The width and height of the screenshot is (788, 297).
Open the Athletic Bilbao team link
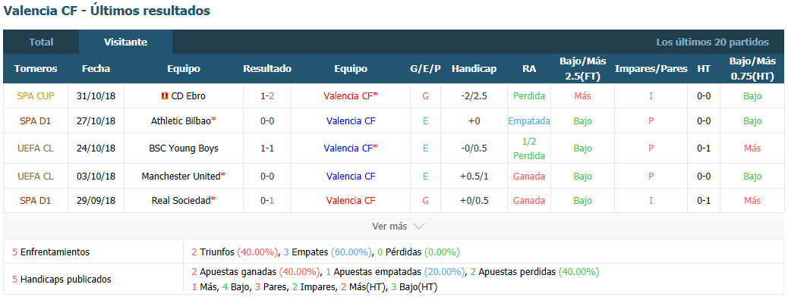point(181,121)
